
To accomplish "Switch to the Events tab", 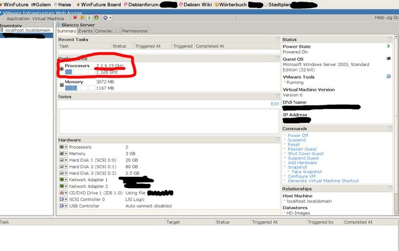I will [85, 31].
